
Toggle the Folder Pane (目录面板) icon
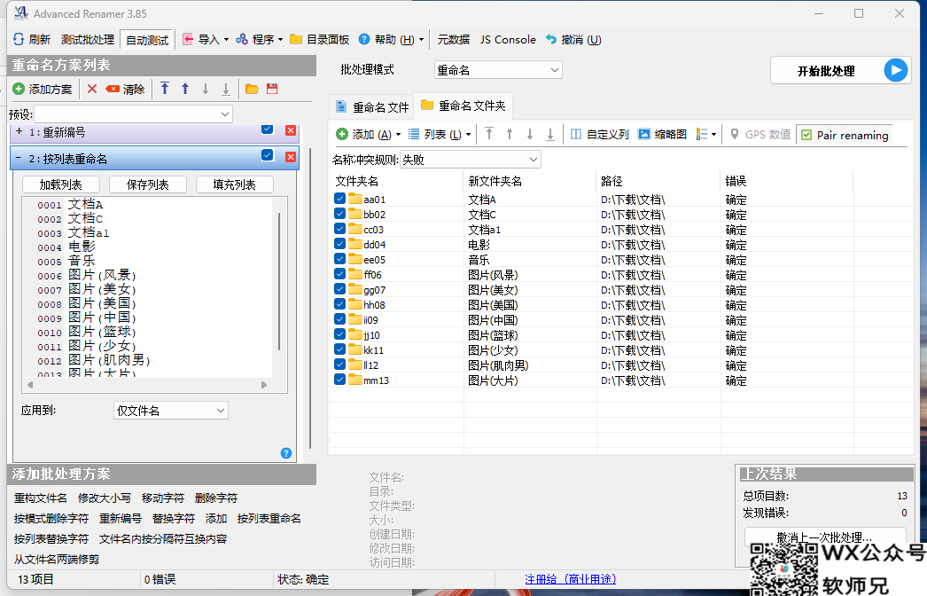296,39
